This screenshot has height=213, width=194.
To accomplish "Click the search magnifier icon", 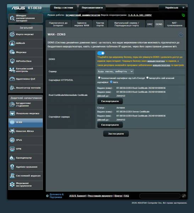I will pos(184,196).
